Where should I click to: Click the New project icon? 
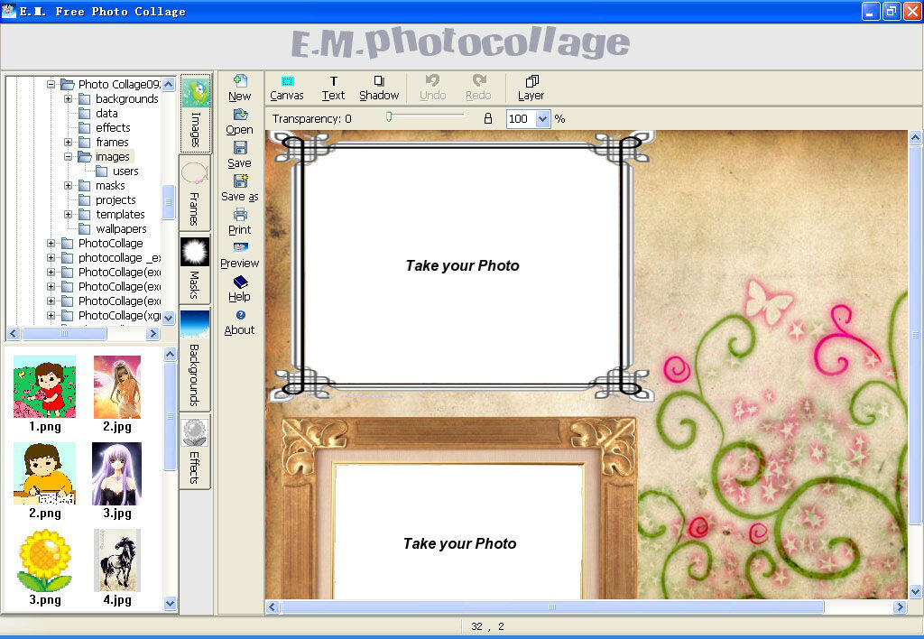click(240, 80)
